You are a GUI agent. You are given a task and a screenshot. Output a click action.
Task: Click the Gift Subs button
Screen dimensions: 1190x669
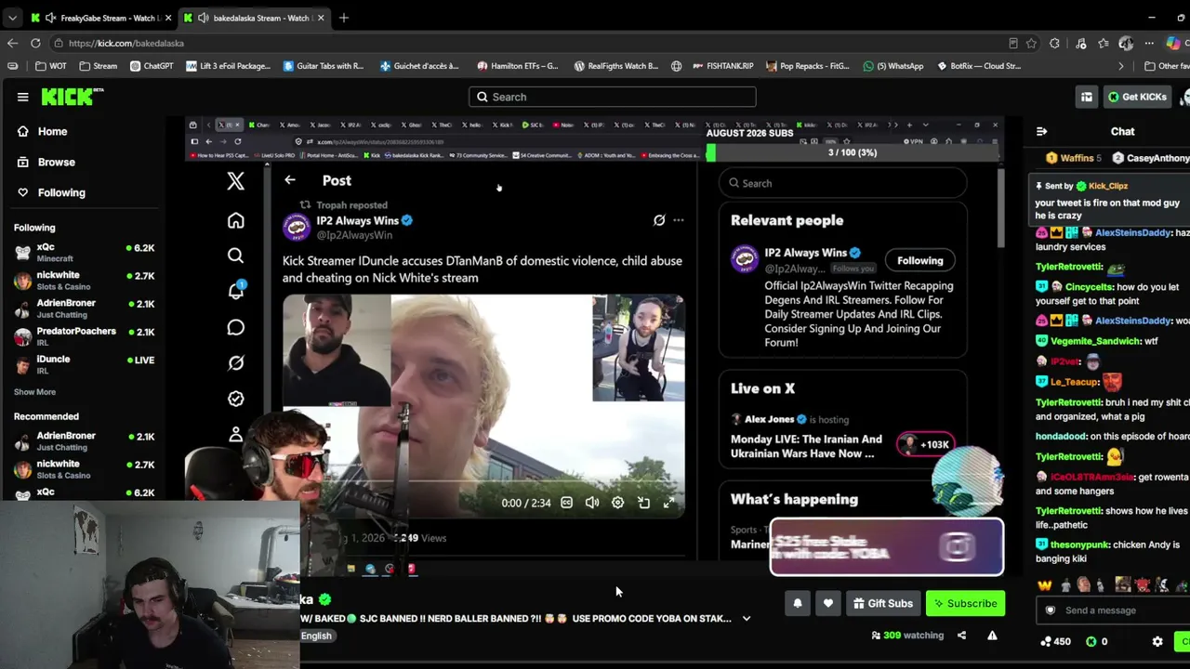click(x=883, y=604)
